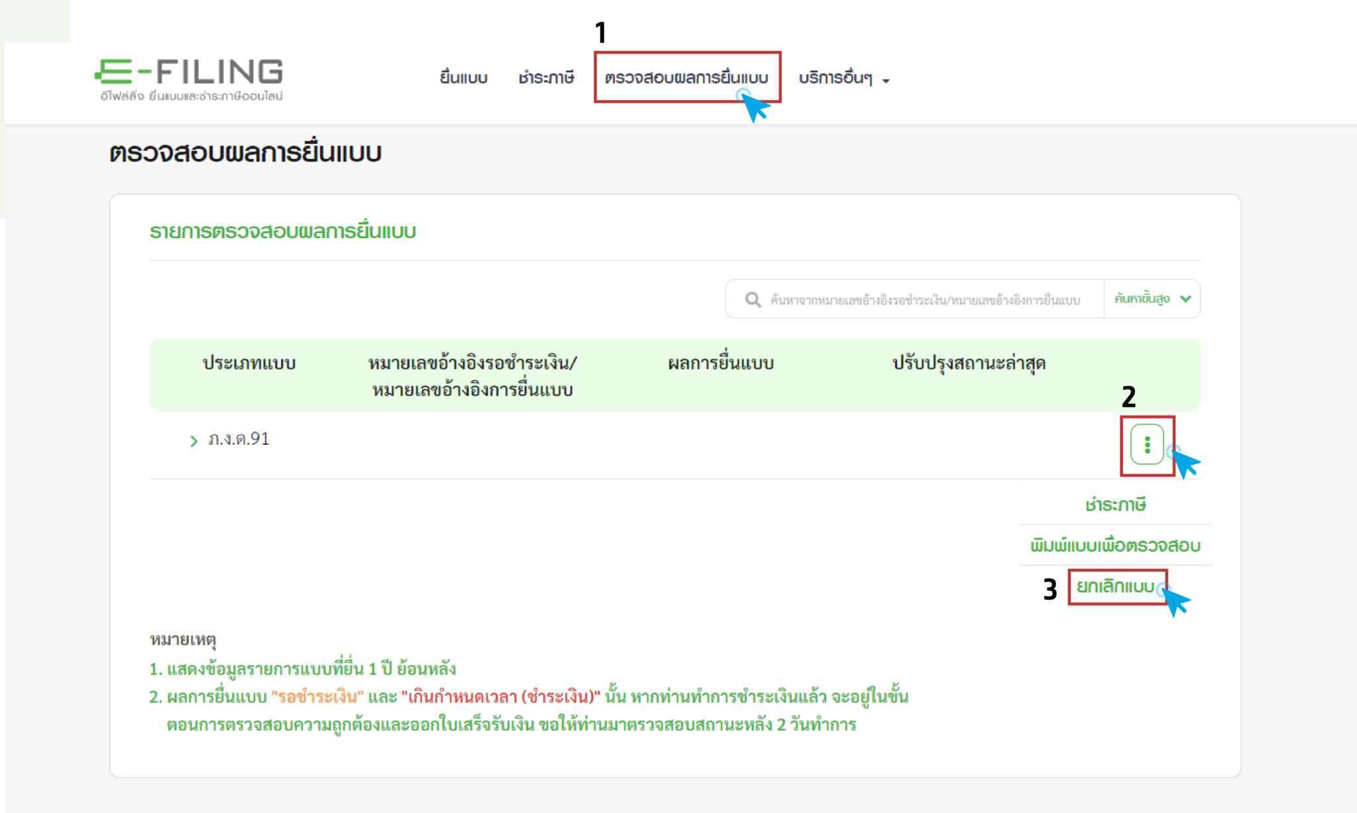Image resolution: width=1357 pixels, height=813 pixels.
Task: Select the ภ.ง.ด.91 form label
Action: tap(239, 438)
